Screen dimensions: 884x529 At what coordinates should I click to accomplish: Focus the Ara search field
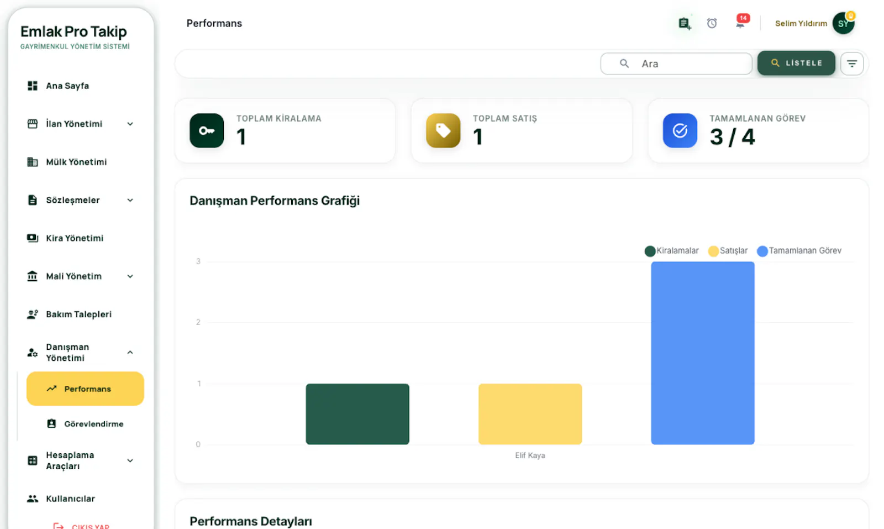coord(676,64)
